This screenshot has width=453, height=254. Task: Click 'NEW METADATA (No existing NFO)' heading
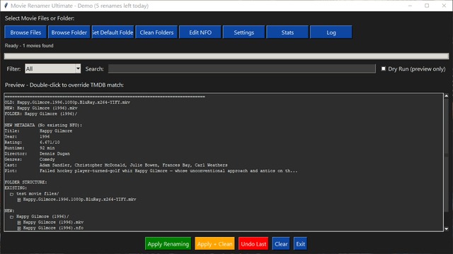coord(43,125)
